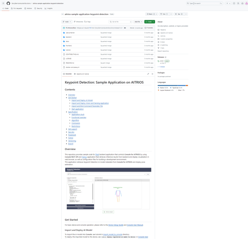Click the Activity link in About
Image resolution: width=248 pixels, height=239 pixels.
[x=163, y=36]
